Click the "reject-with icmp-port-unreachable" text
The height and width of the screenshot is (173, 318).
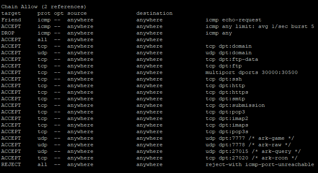(260, 164)
